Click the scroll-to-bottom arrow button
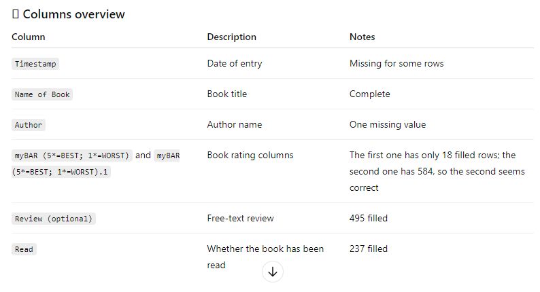The image size is (540, 292). [273, 272]
